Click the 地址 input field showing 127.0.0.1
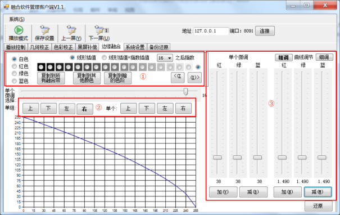The width and height of the screenshot is (340, 215). 211,31
